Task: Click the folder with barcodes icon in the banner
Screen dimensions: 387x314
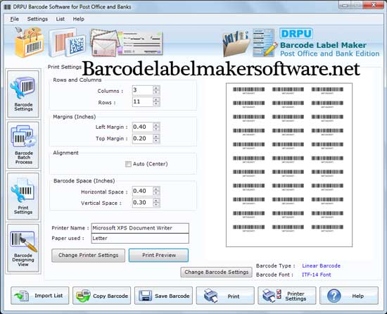Action: point(236,43)
